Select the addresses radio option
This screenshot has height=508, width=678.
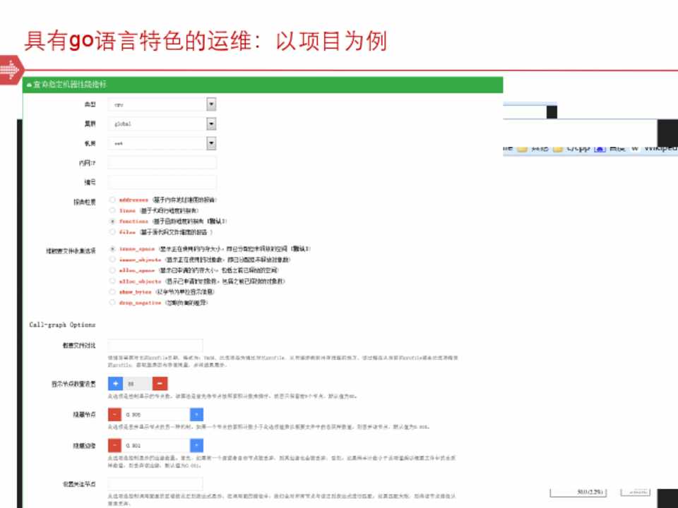(112, 200)
